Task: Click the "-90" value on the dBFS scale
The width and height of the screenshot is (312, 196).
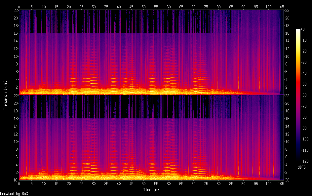Action: [304, 128]
